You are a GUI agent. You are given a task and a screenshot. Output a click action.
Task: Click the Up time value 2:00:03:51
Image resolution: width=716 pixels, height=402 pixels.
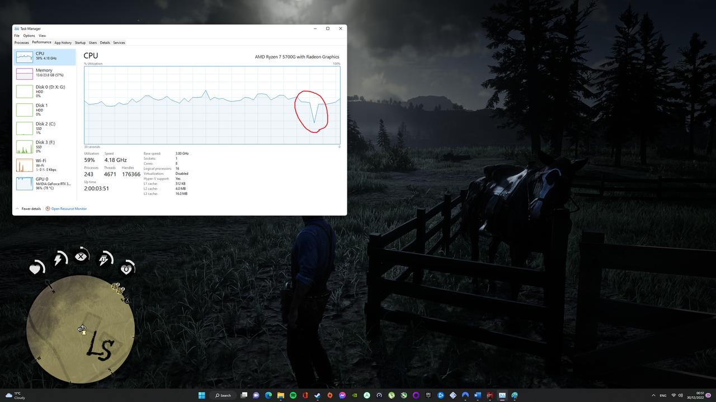[96, 189]
